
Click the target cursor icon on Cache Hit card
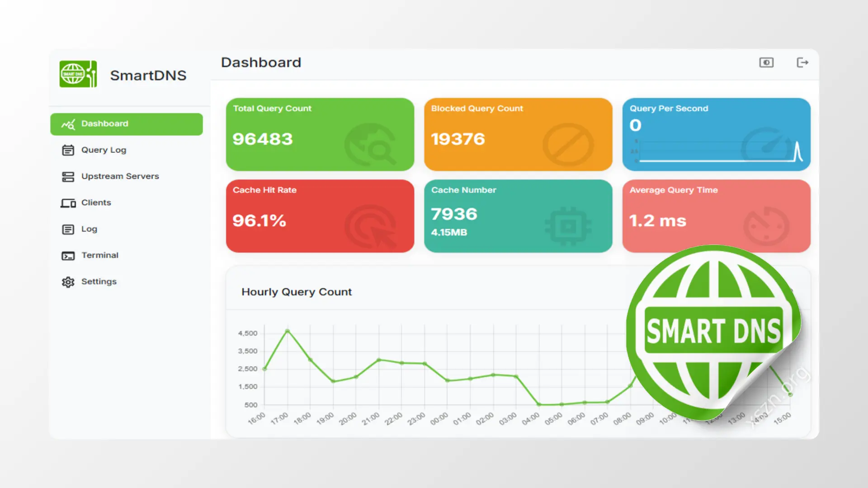(x=371, y=226)
